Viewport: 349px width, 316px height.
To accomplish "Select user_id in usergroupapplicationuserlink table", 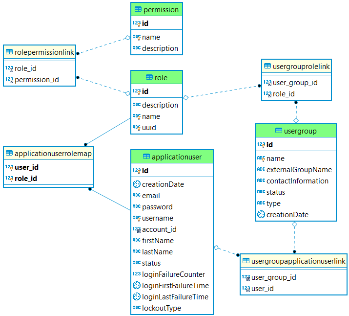I will point(293,289).
